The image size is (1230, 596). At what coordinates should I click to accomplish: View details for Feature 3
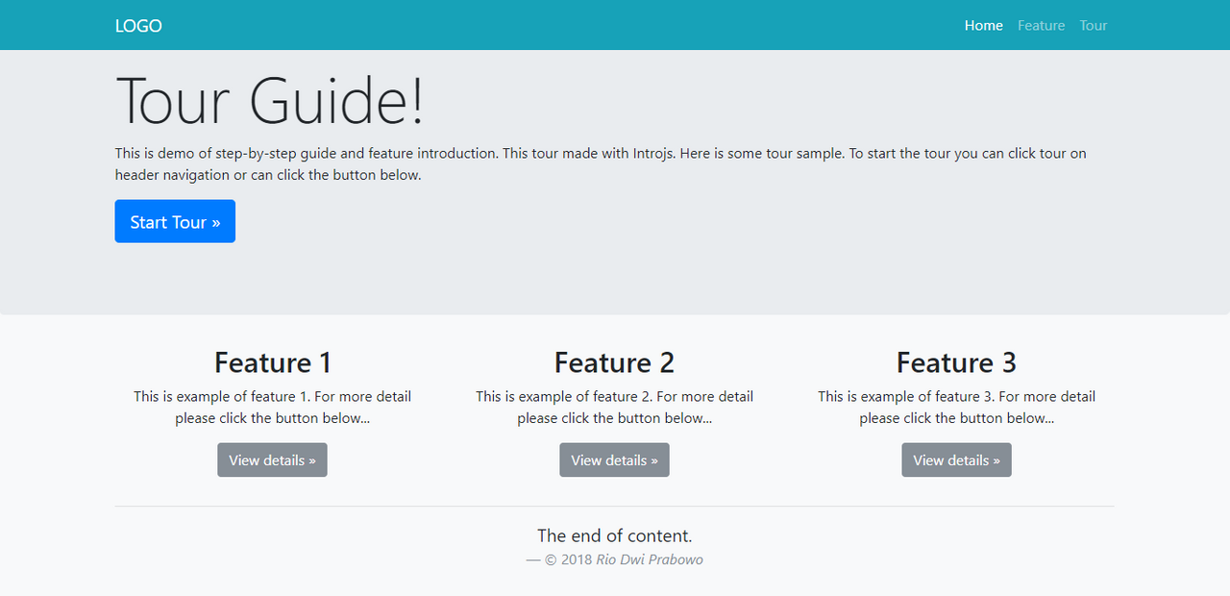(x=956, y=460)
